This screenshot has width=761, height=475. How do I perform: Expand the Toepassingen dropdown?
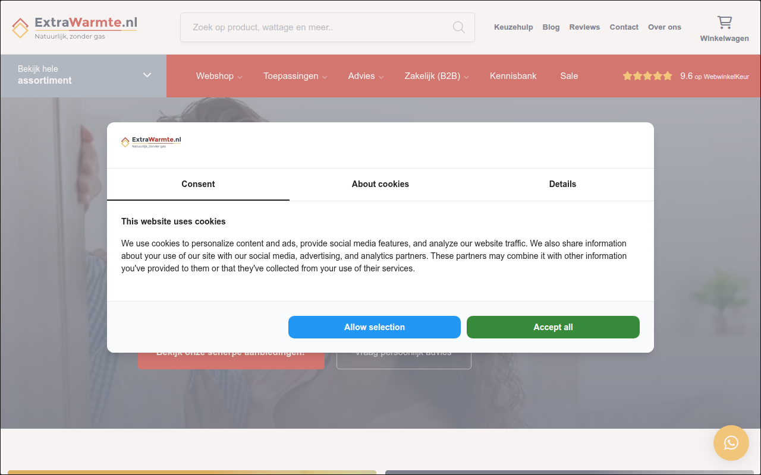click(296, 76)
